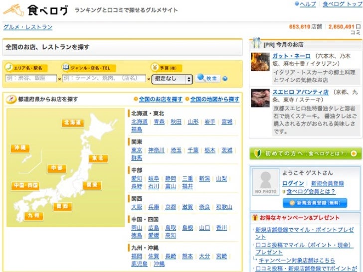Select 九州 label on the map
The width and height of the screenshot is (363, 272).
(34, 216)
